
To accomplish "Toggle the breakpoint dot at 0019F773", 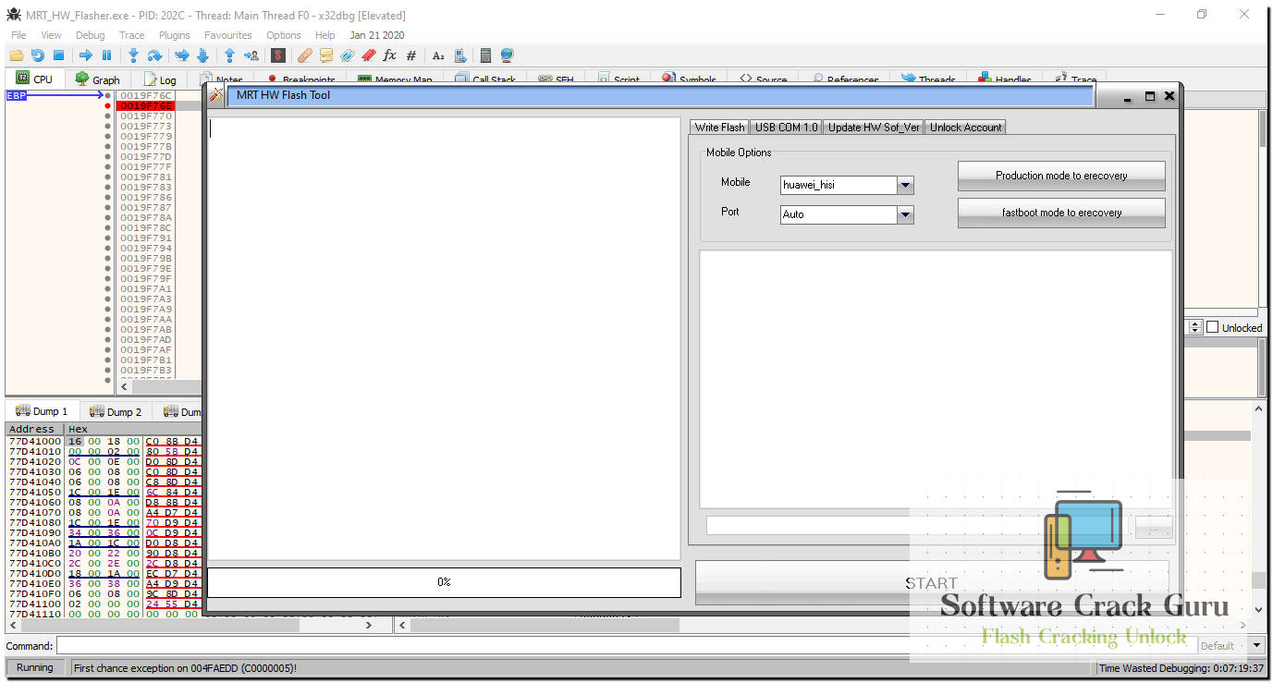I will [x=108, y=127].
